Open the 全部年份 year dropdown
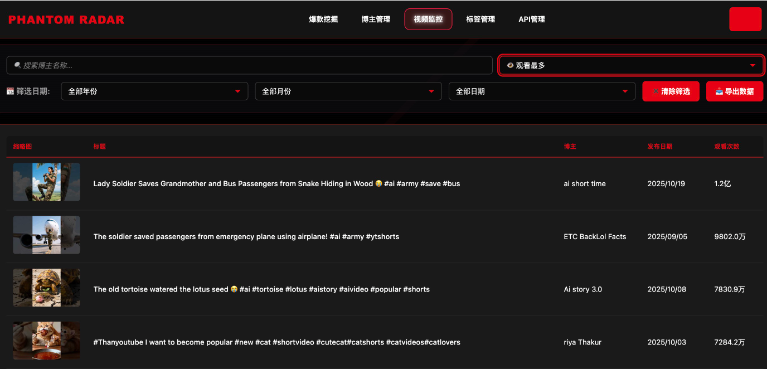Screen dimensions: 767x369 tap(154, 91)
